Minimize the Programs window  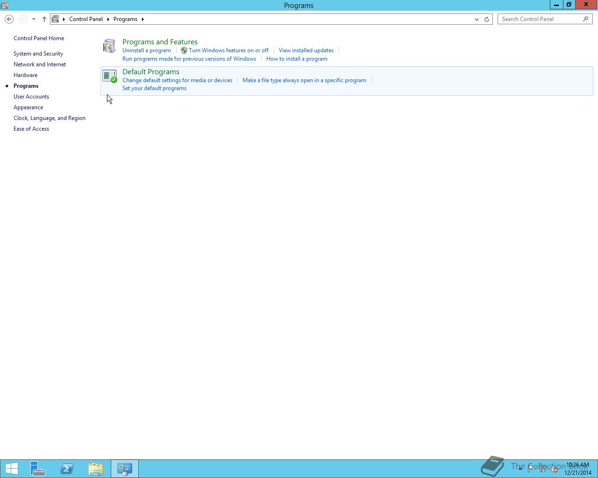click(556, 5)
